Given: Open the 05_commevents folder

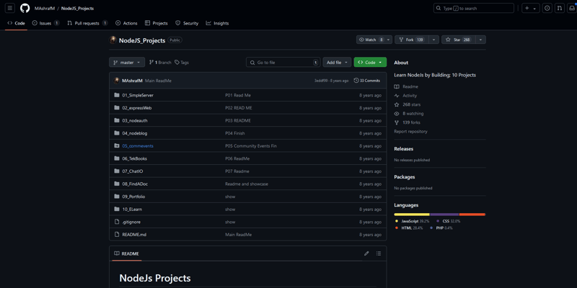Looking at the screenshot, I should click(x=138, y=146).
